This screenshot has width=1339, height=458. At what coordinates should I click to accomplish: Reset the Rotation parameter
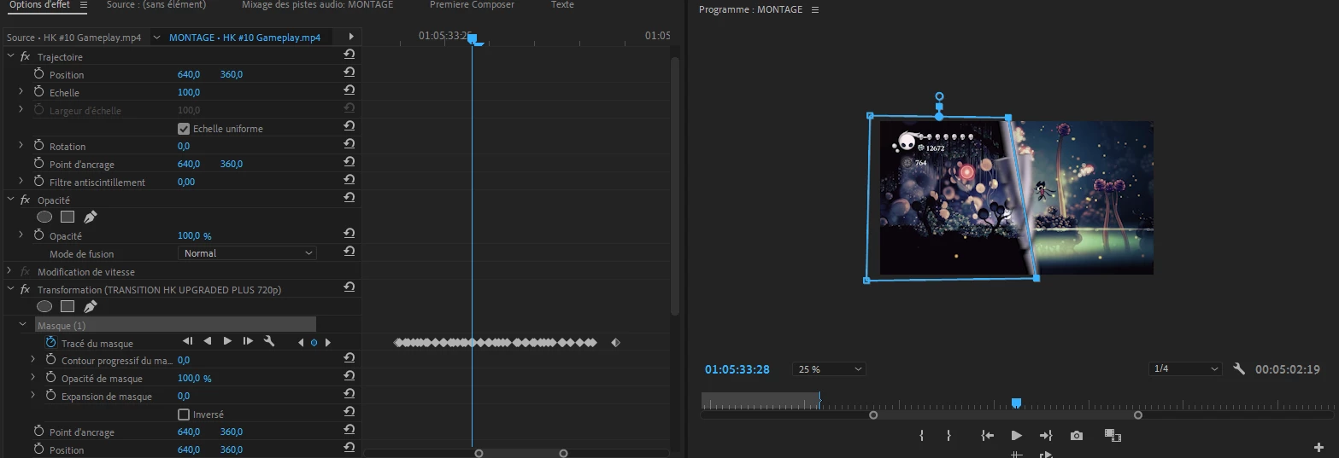pyautogui.click(x=349, y=146)
